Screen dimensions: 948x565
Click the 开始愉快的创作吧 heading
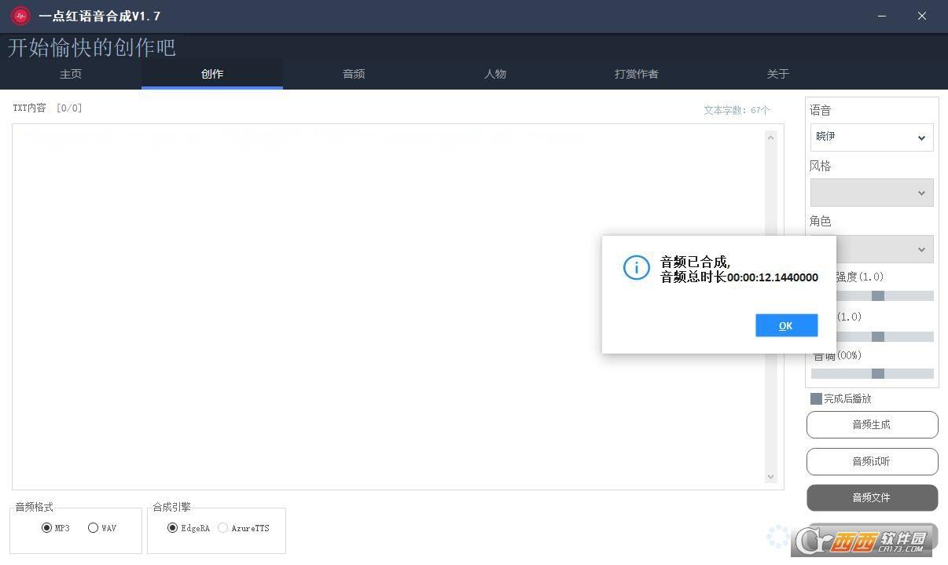(x=92, y=47)
